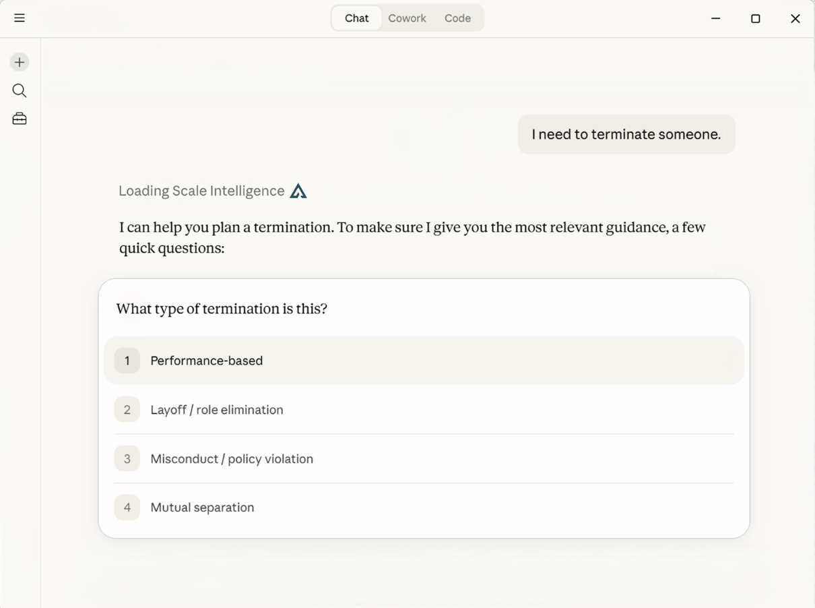815x608 pixels.
Task: Open the Code tab
Action: coord(457,18)
